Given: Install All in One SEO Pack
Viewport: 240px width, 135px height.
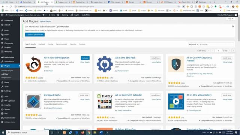Looking at the screenshot, I should pyautogui.click(x=155, y=58).
